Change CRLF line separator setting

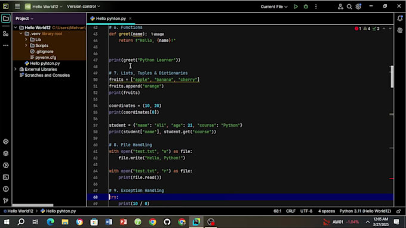coord(291,211)
